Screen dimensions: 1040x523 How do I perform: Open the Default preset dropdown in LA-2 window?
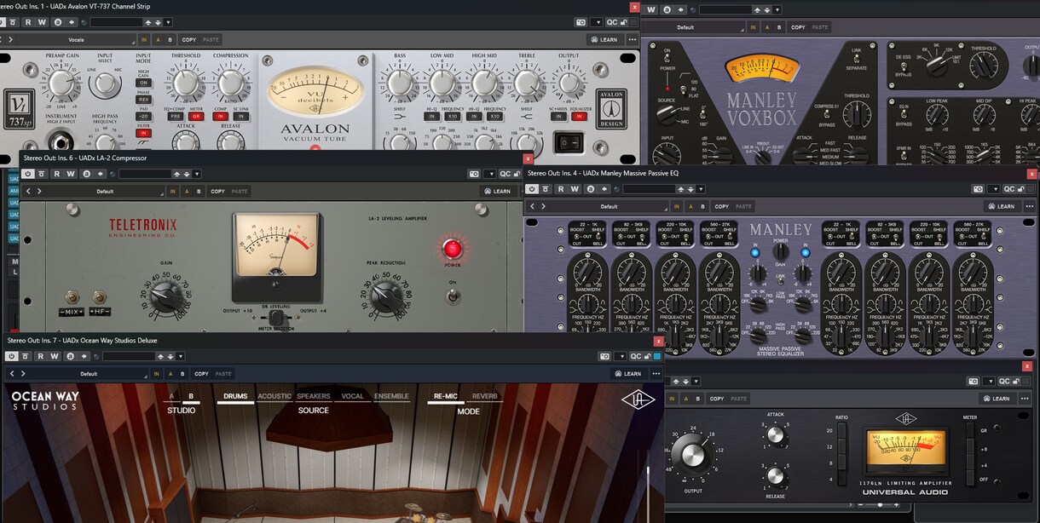pos(105,192)
